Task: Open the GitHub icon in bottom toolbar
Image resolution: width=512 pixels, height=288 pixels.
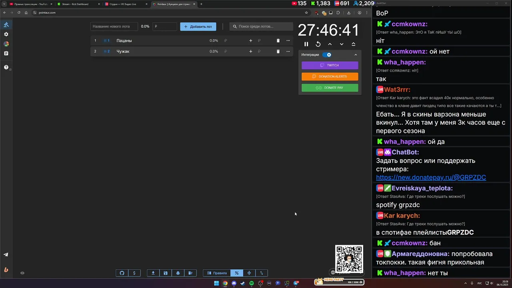Action: click(x=122, y=273)
